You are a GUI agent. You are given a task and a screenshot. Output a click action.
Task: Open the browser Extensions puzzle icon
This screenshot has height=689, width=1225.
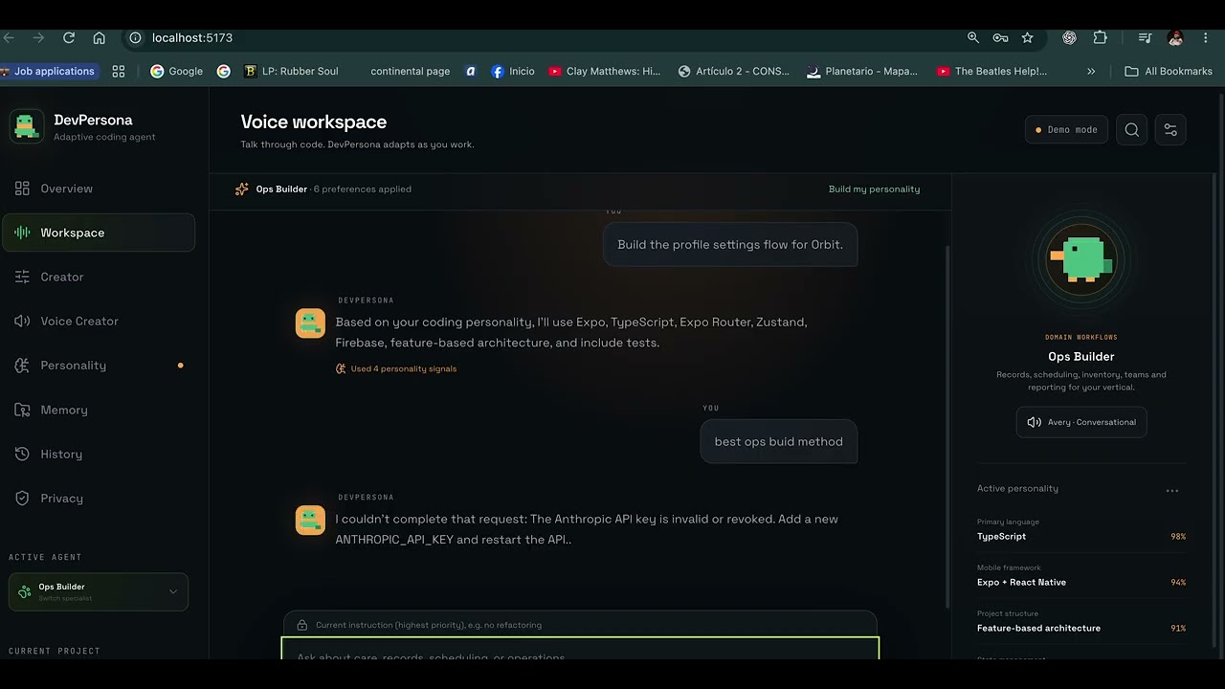pyautogui.click(x=1100, y=37)
